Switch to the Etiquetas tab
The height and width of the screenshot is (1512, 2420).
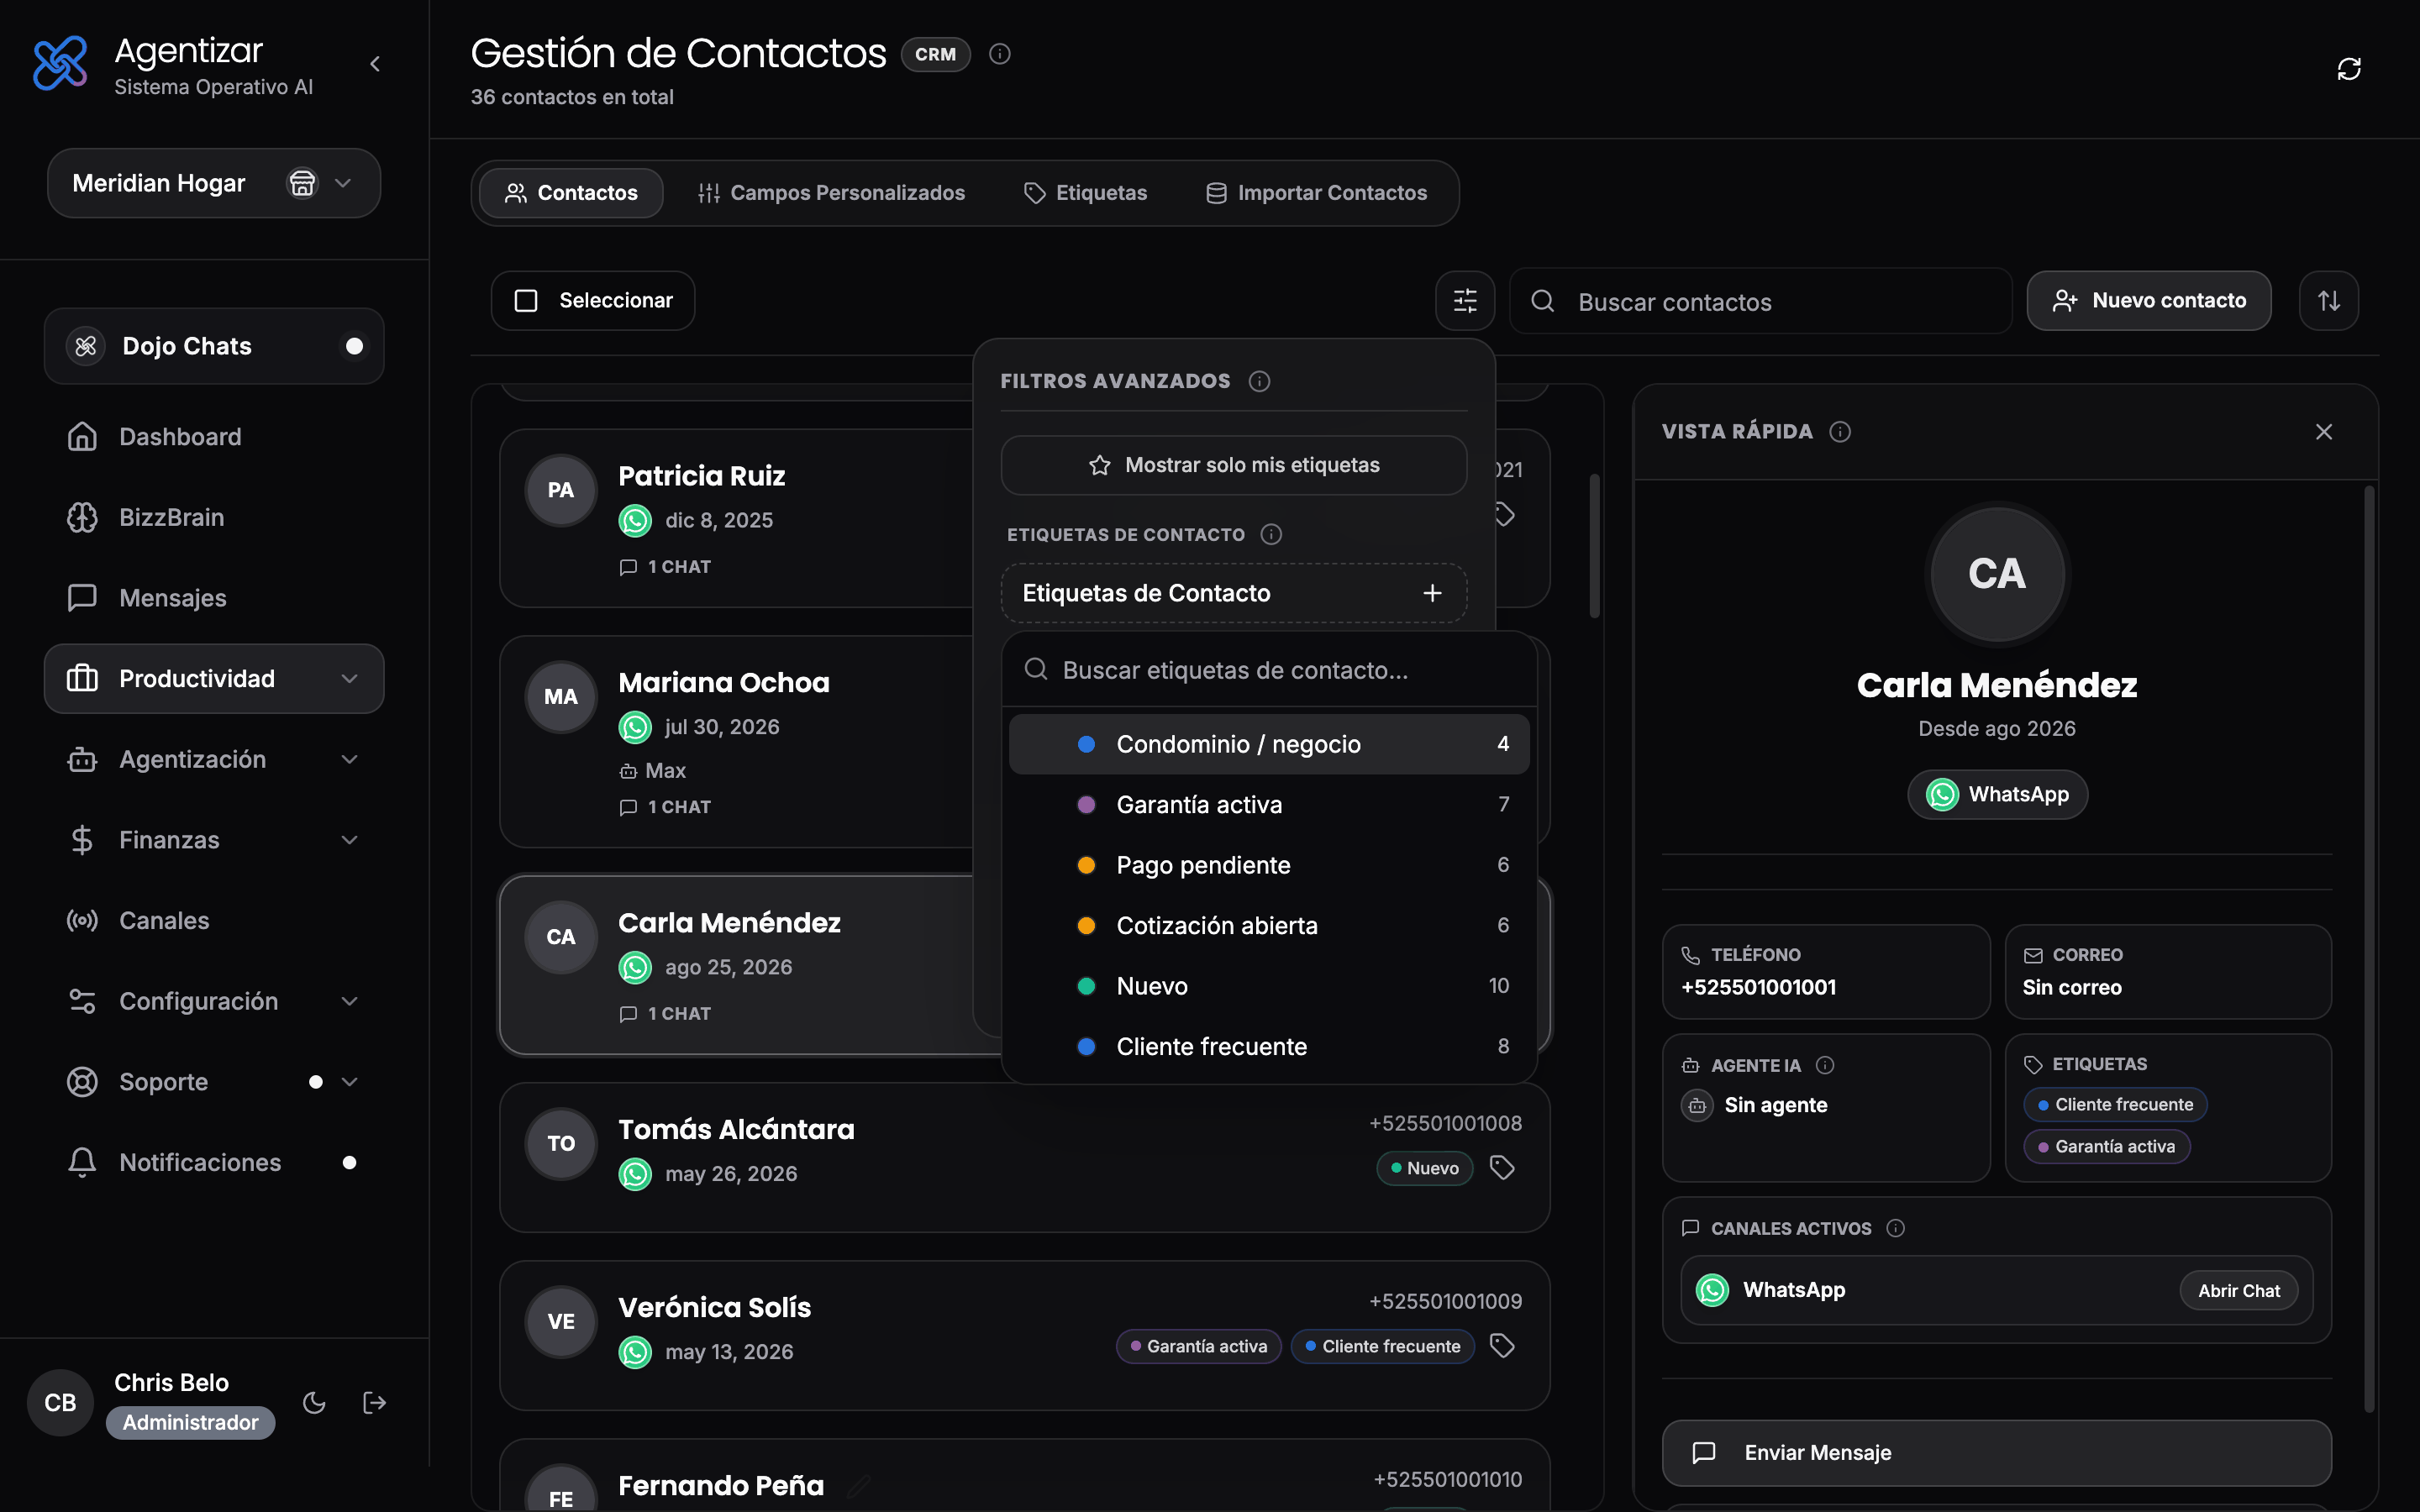pos(1085,193)
